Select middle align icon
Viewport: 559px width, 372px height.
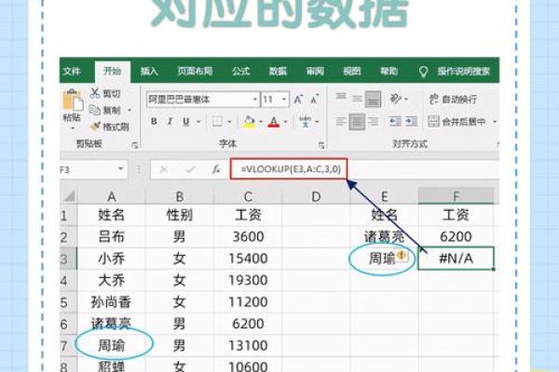(357, 99)
